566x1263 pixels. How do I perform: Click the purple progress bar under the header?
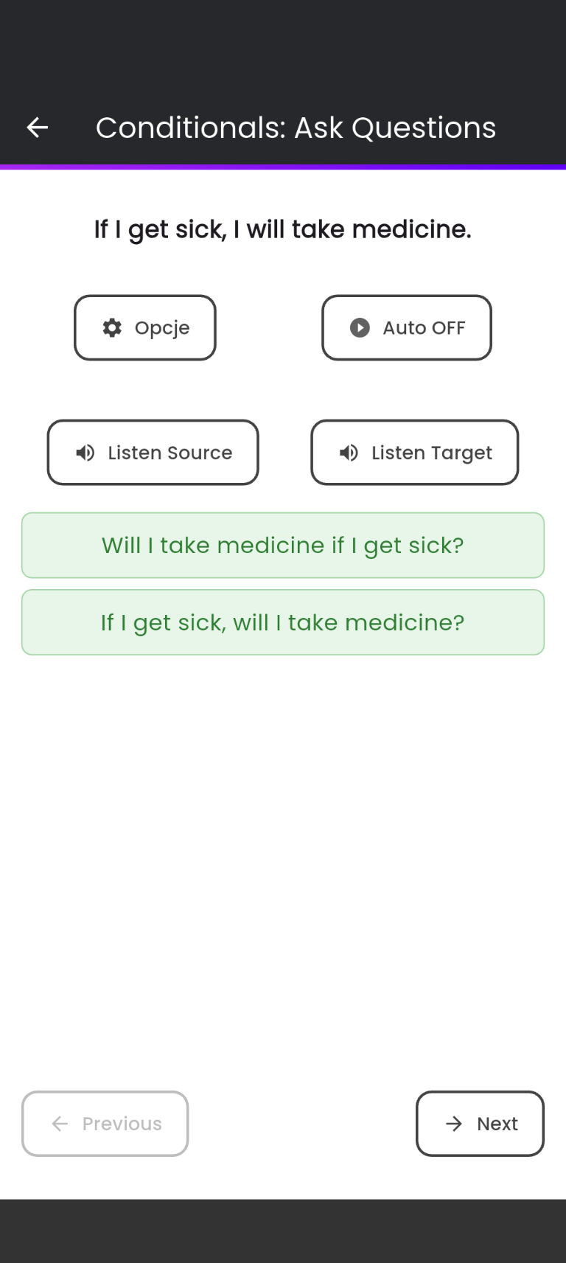click(x=283, y=167)
